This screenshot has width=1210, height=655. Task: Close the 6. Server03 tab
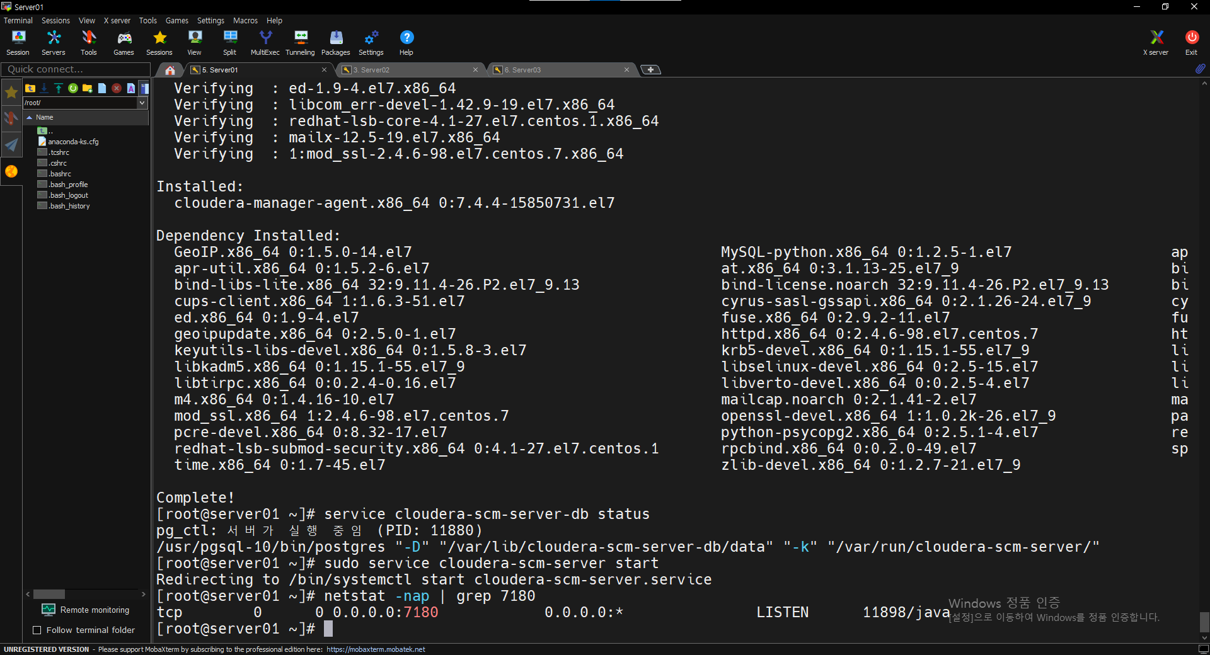click(x=626, y=70)
